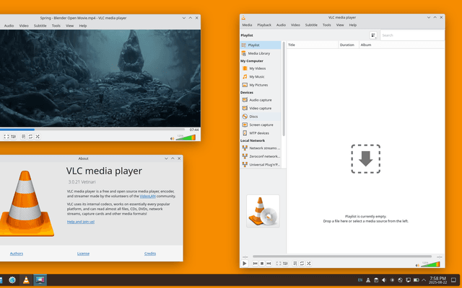Select Universal Plug'n'Play entry
Viewport: 462px width, 288px height.
[261, 164]
